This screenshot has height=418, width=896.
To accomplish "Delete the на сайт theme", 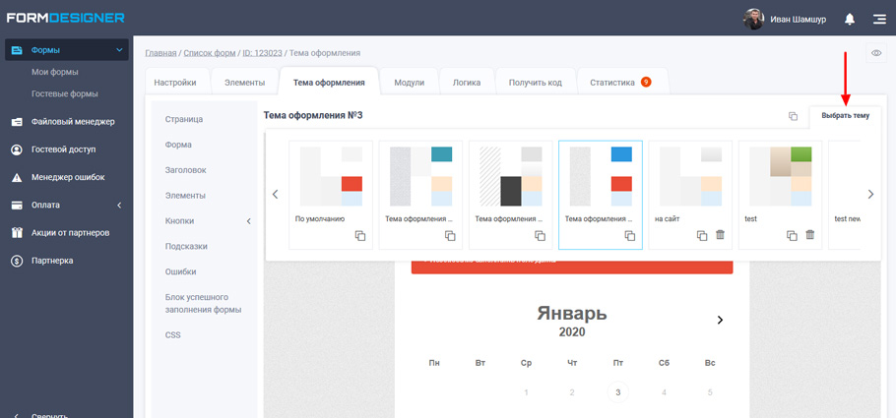I will click(720, 235).
